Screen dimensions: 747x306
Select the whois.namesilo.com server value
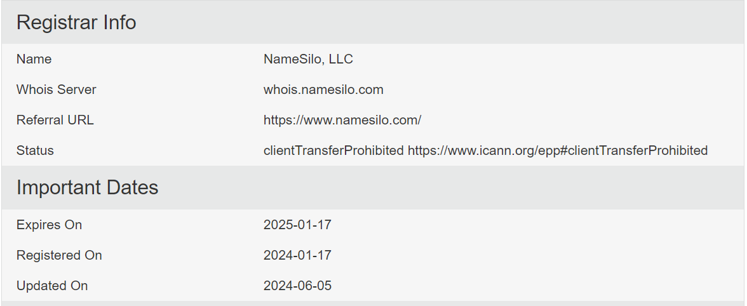tap(323, 90)
